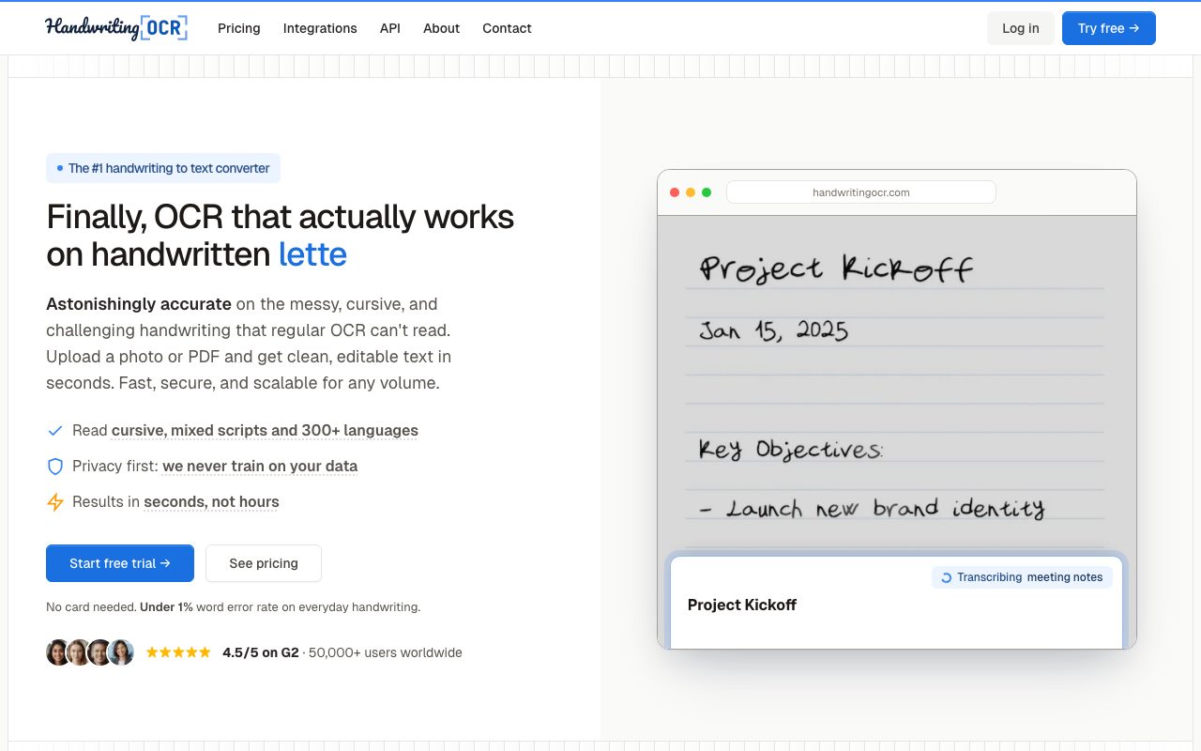Screen dimensions: 1201x751
Task: Click the Handwriting OCR logo
Action: (116, 28)
